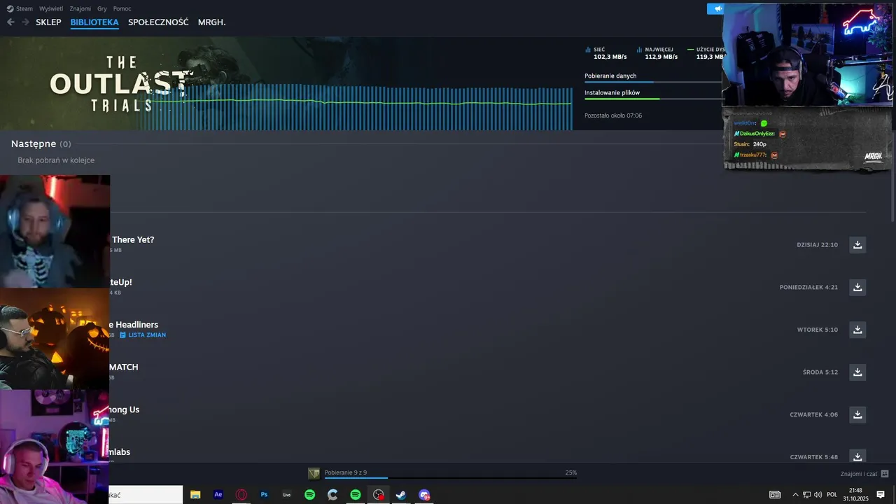The image size is (896, 504).
Task: Click the Instalowanie plików progress bar
Action: 654,99
